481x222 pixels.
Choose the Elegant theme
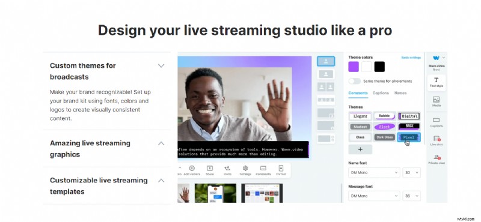coord(360,116)
